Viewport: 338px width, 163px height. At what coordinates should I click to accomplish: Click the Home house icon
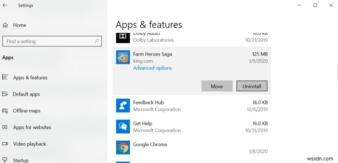pyautogui.click(x=5, y=25)
